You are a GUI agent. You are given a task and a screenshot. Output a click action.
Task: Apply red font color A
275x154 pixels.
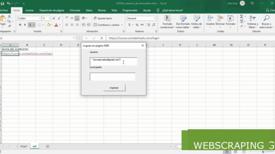(56, 25)
